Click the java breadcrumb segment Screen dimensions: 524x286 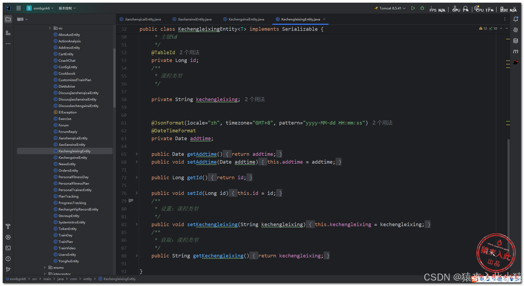pos(60,279)
